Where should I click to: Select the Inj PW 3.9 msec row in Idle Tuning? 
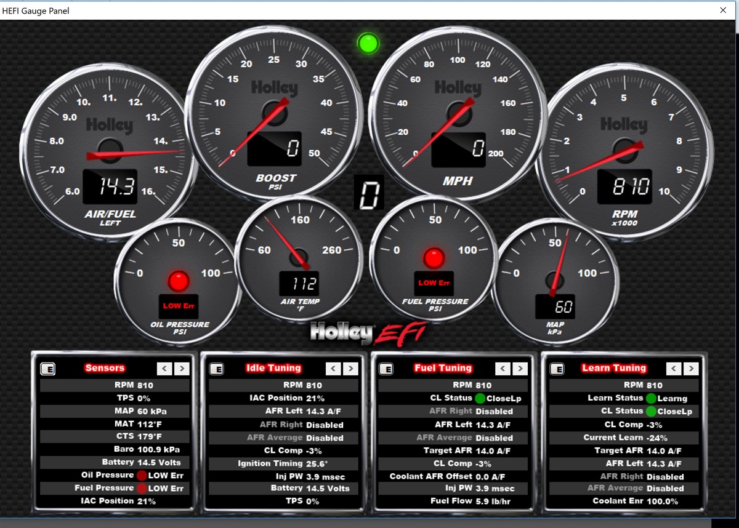click(284, 476)
